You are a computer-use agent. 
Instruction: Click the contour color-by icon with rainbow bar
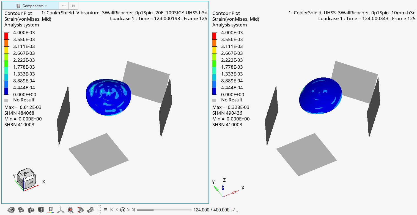[51, 210]
